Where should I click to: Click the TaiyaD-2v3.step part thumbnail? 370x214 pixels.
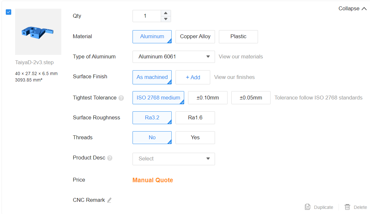click(38, 32)
